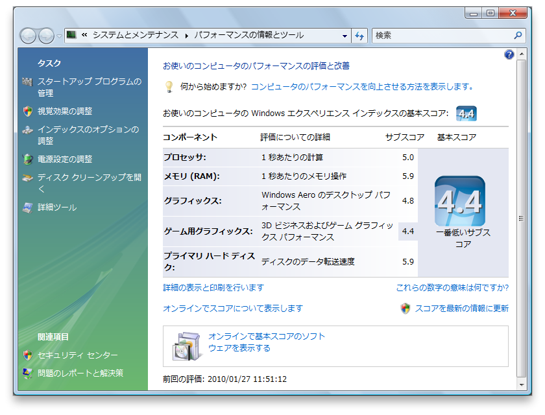Screen dimensions: 545x415
Task: Click the vertical scrollbar thumb
Action: pos(521,219)
